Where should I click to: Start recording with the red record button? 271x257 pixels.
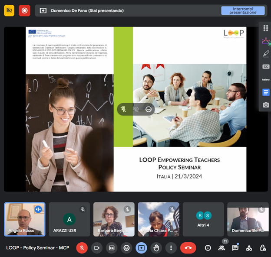click(25, 10)
